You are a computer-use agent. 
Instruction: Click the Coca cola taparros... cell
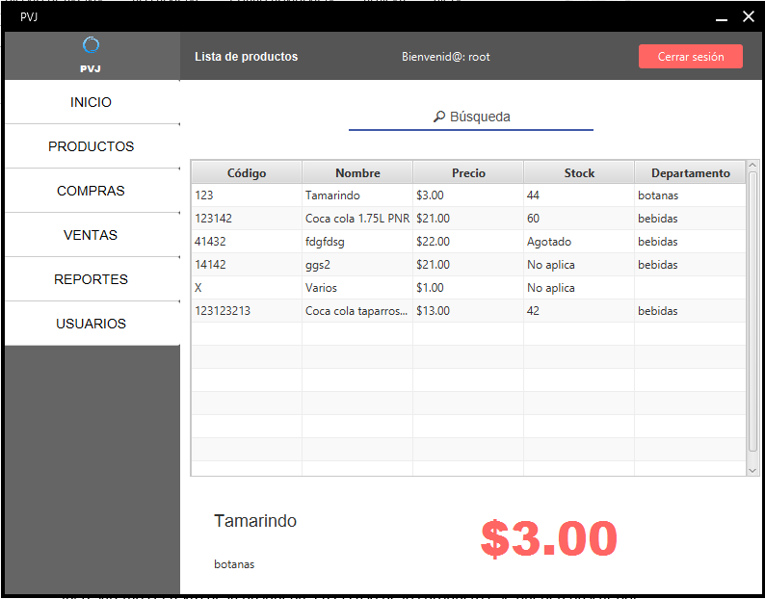tap(357, 311)
